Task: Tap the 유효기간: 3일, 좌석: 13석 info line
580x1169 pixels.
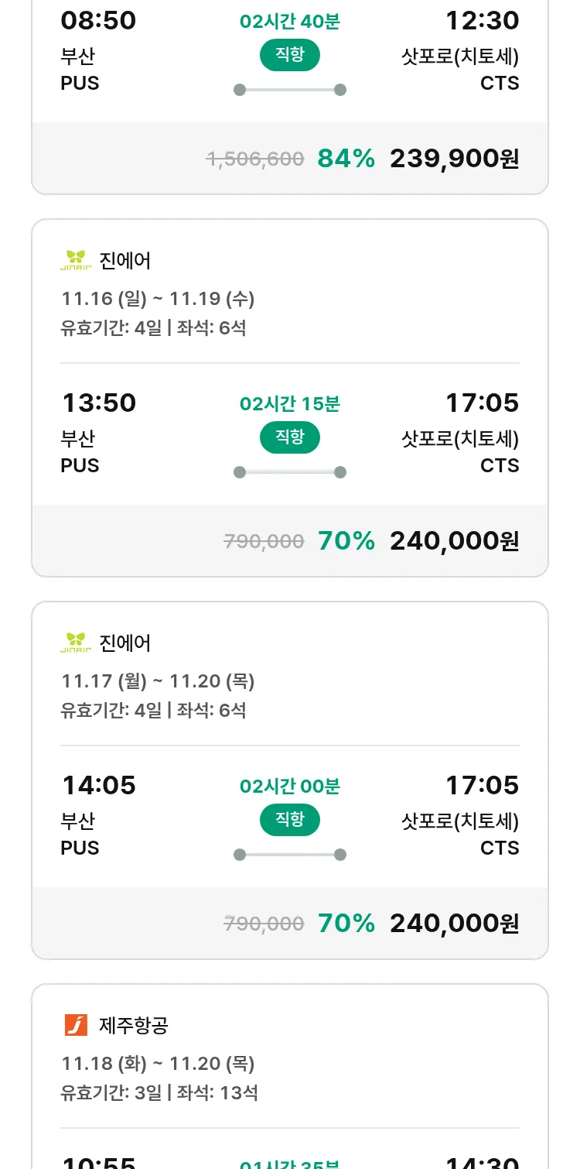Action: coord(159,1093)
